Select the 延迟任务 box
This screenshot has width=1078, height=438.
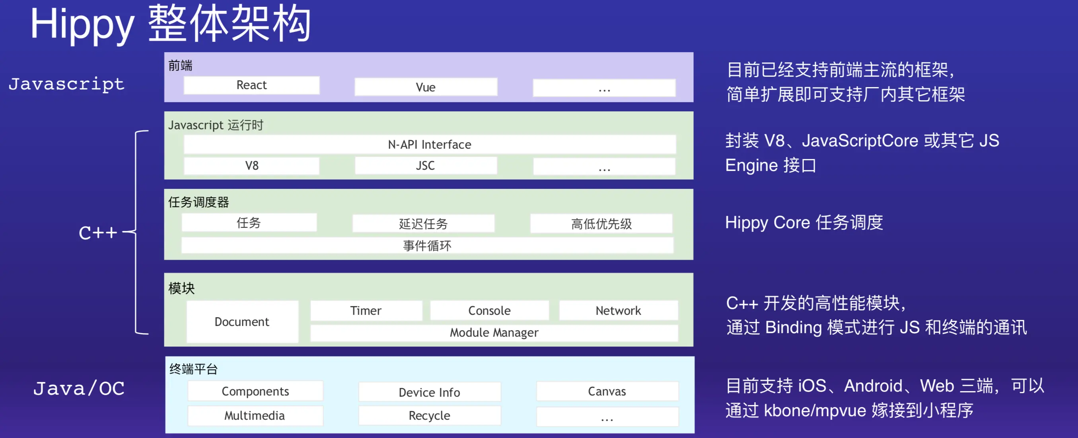point(423,224)
